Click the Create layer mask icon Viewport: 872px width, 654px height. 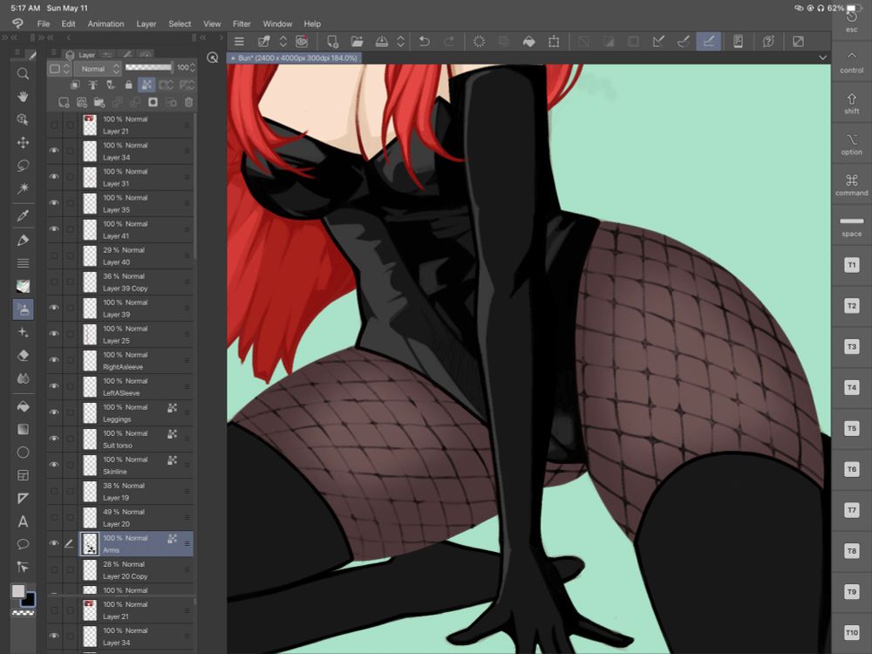pos(153,102)
